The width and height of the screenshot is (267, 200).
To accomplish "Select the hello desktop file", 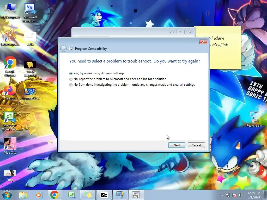I will 30,39.
